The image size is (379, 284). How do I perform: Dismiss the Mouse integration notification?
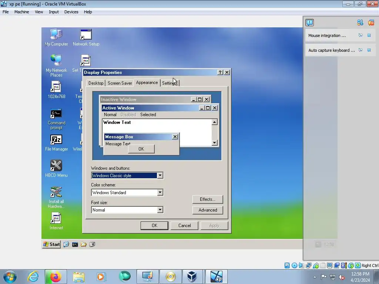pos(369,35)
